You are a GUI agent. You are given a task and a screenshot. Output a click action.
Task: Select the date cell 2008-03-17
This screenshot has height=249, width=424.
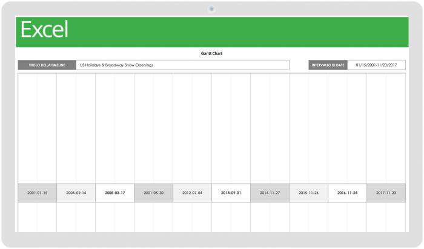click(x=115, y=193)
